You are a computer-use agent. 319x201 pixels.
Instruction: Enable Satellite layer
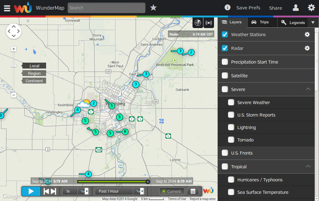(225, 75)
